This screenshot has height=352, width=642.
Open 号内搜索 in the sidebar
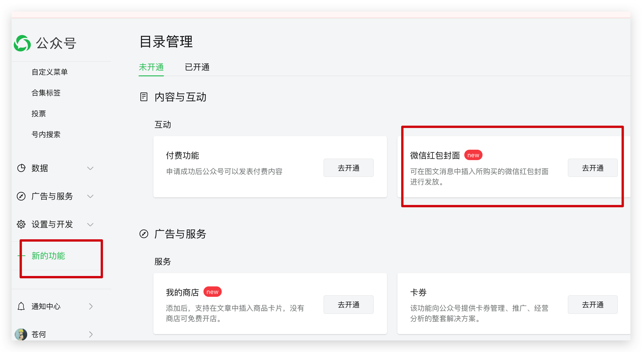pyautogui.click(x=46, y=134)
